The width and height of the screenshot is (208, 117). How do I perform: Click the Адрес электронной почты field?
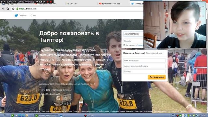[x=144, y=66]
